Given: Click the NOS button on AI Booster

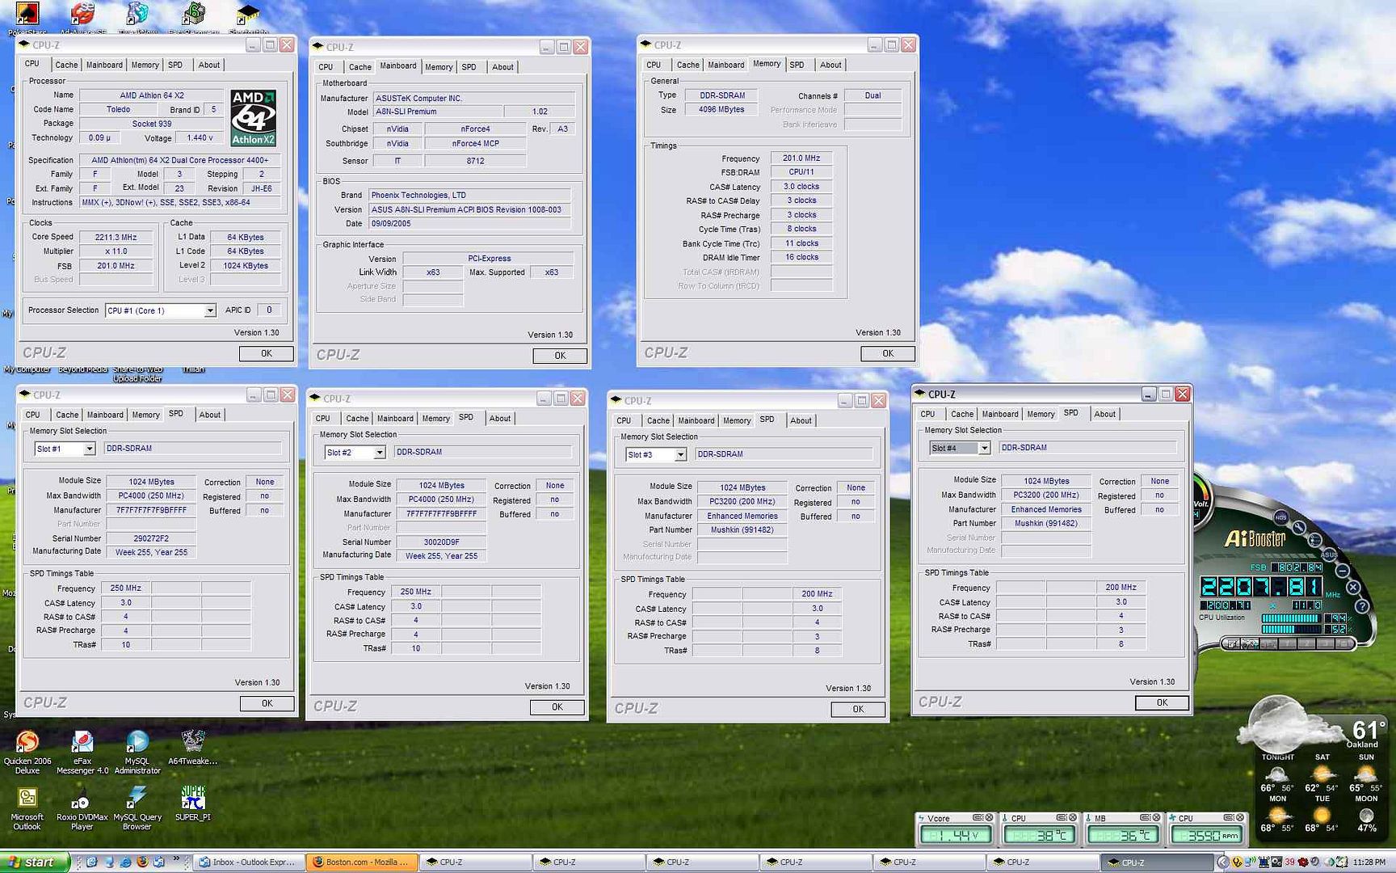Looking at the screenshot, I should (x=1280, y=517).
